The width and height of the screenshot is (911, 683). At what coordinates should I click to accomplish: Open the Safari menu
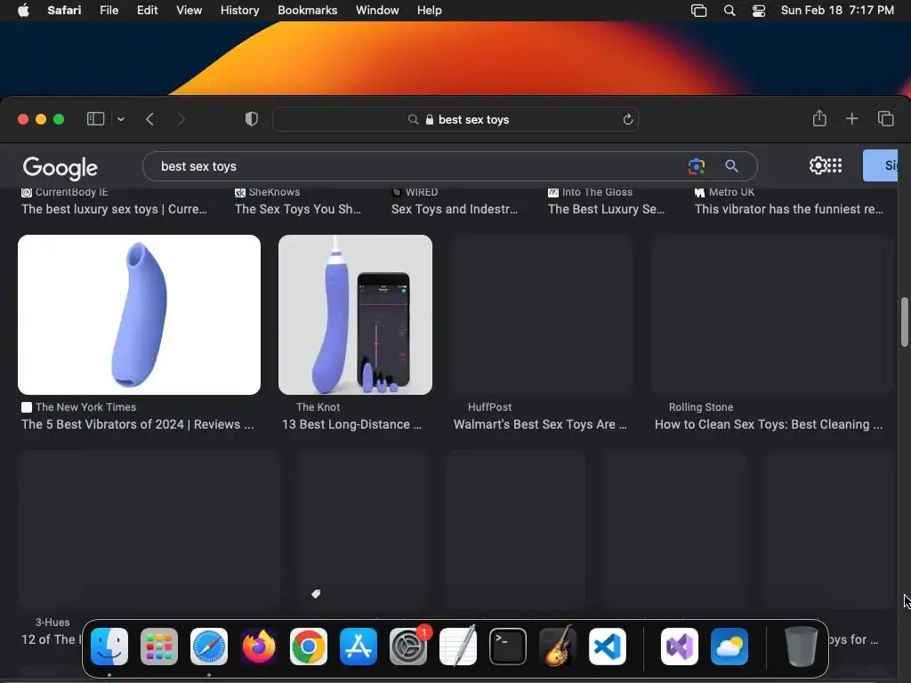click(x=64, y=11)
